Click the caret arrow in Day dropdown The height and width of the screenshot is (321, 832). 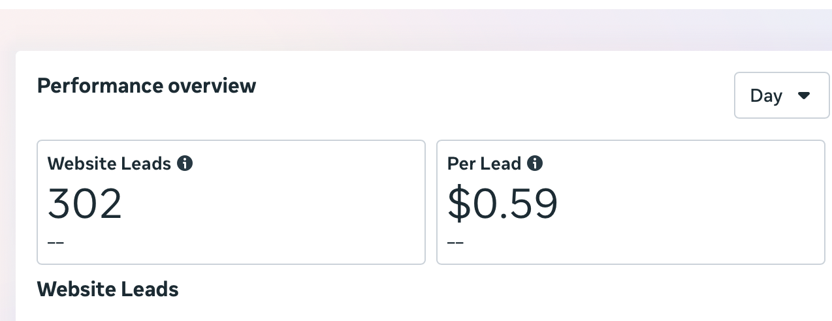point(804,96)
